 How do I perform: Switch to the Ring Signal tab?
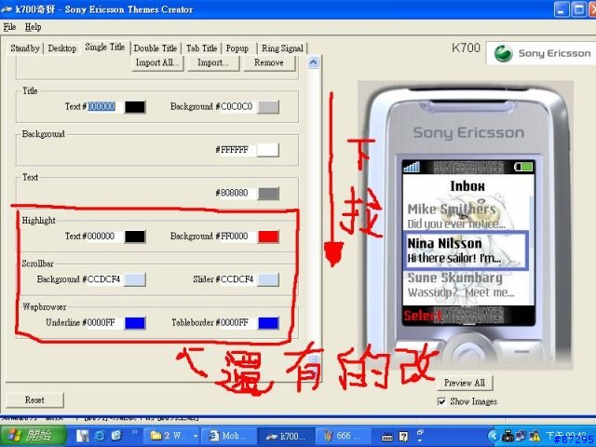[x=282, y=48]
